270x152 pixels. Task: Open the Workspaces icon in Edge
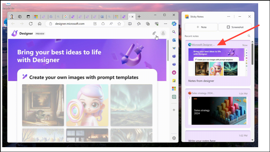pyautogui.click(x=20, y=17)
